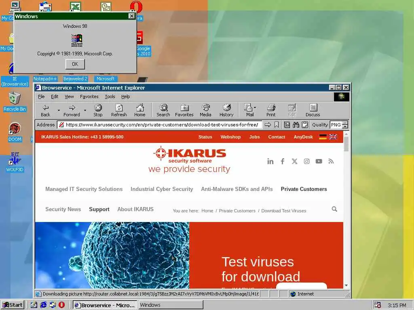Go to Private Customers navigation link
The width and height of the screenshot is (414, 310).
pos(304,189)
